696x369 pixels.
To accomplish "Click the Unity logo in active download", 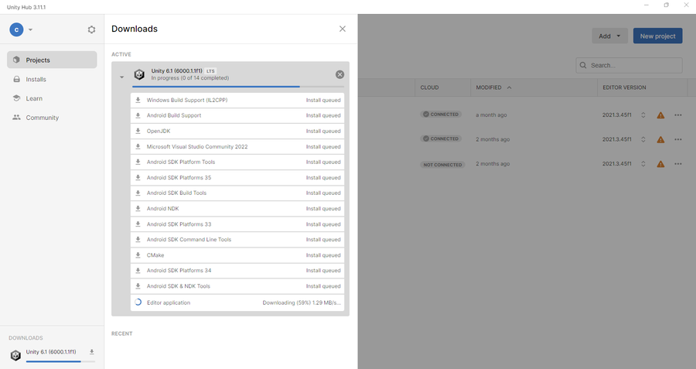I will click(139, 74).
